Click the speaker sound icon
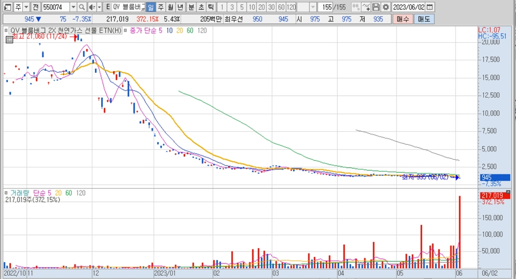The image size is (516, 279). [92, 7]
